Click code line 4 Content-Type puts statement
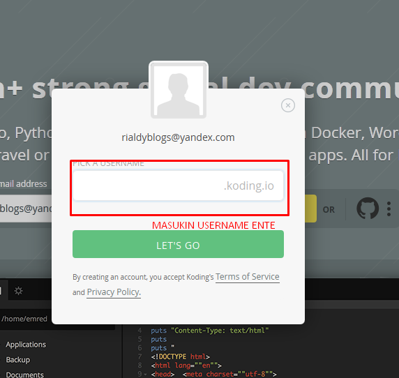The width and height of the screenshot is (399, 378). pyautogui.click(x=210, y=331)
